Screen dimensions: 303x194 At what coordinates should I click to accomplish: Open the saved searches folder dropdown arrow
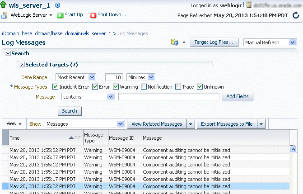184,42
